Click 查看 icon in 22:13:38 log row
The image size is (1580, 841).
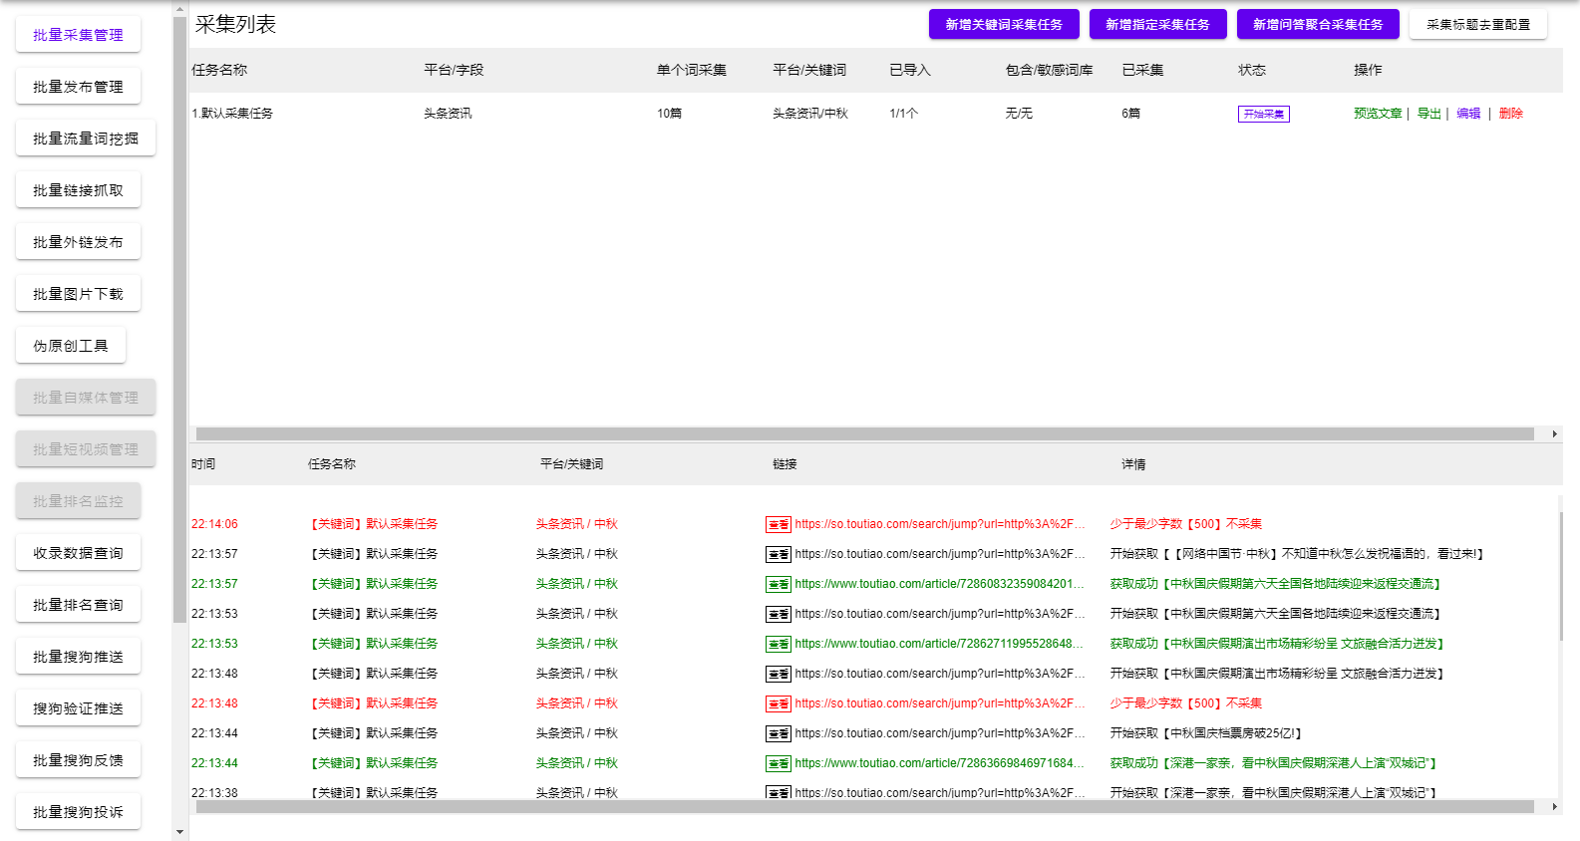pyautogui.click(x=779, y=792)
